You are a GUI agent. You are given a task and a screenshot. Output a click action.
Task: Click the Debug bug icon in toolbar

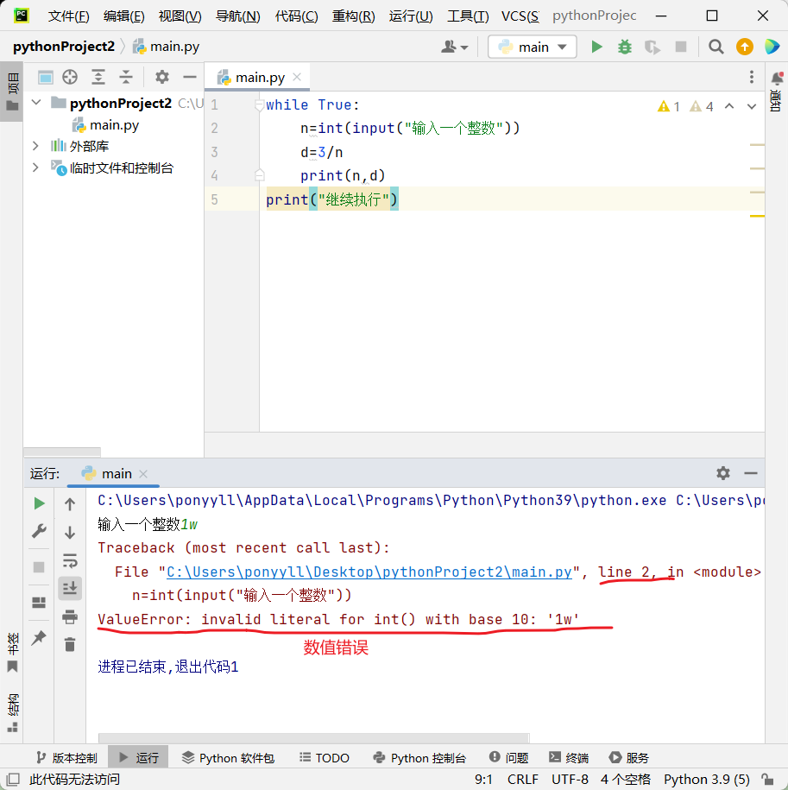tap(625, 47)
